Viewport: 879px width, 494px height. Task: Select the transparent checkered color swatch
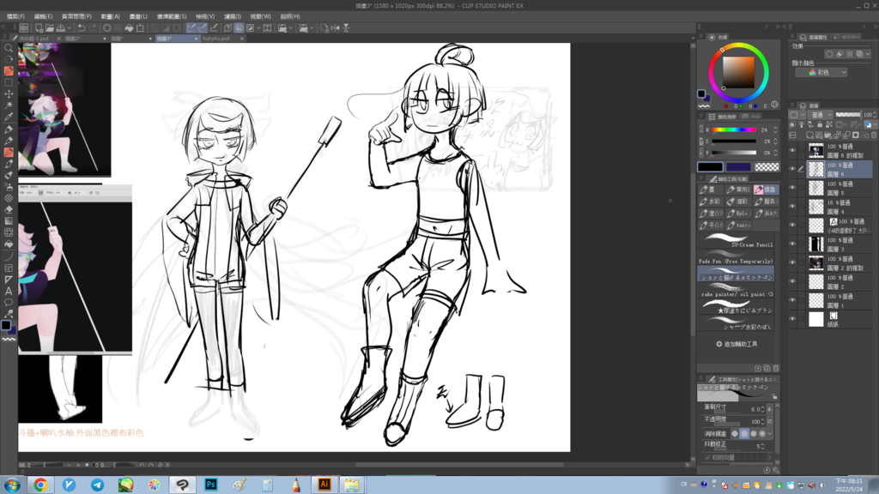tap(767, 167)
